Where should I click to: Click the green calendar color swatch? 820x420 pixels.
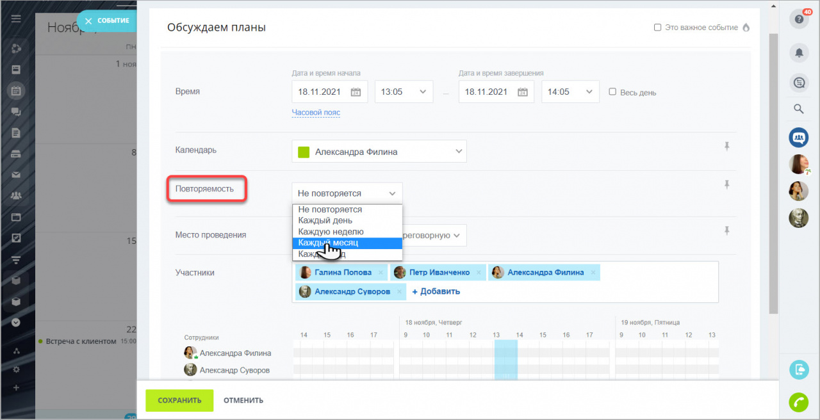pyautogui.click(x=304, y=152)
